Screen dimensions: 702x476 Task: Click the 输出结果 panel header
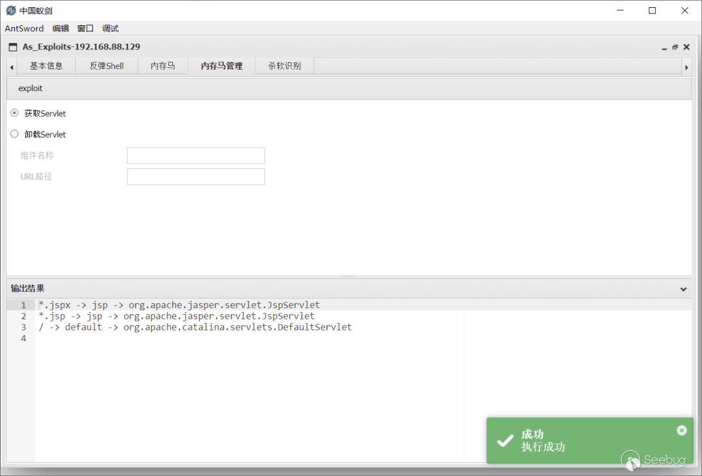[349, 289]
